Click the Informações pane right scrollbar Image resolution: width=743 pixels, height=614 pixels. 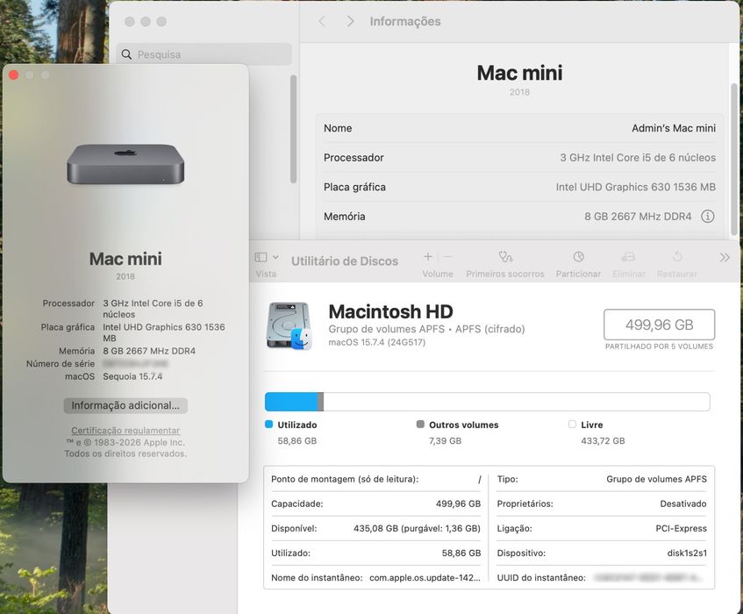click(x=734, y=159)
